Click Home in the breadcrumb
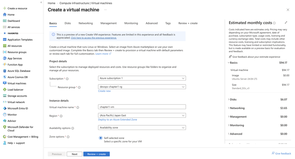 pos(51,3)
